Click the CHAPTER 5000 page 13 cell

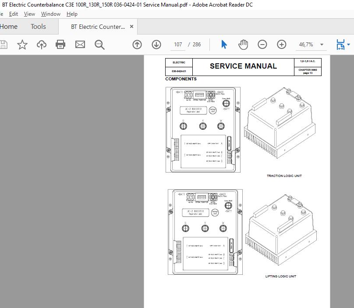(x=308, y=71)
